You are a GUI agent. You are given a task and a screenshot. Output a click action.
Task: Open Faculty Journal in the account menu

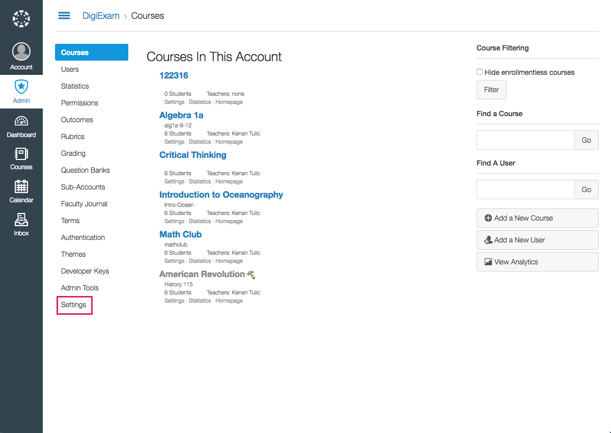click(84, 204)
